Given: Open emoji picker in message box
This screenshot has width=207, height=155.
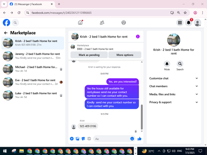Looking at the screenshot, I should click(x=132, y=138).
